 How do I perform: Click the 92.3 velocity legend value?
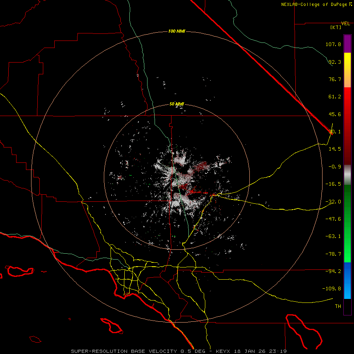[335, 62]
